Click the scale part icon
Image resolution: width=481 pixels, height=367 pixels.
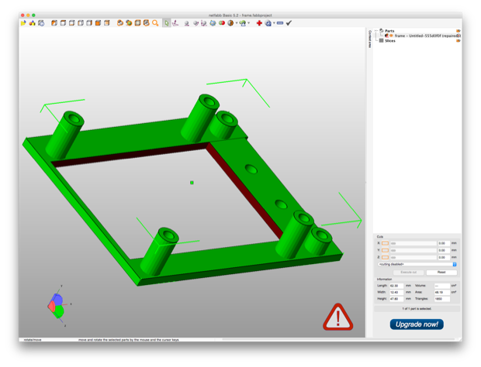[x=204, y=23]
